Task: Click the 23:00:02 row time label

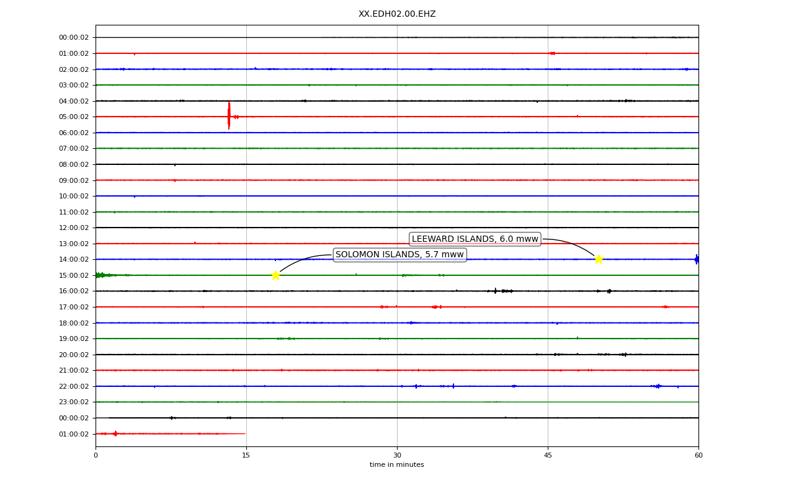Action: click(74, 402)
